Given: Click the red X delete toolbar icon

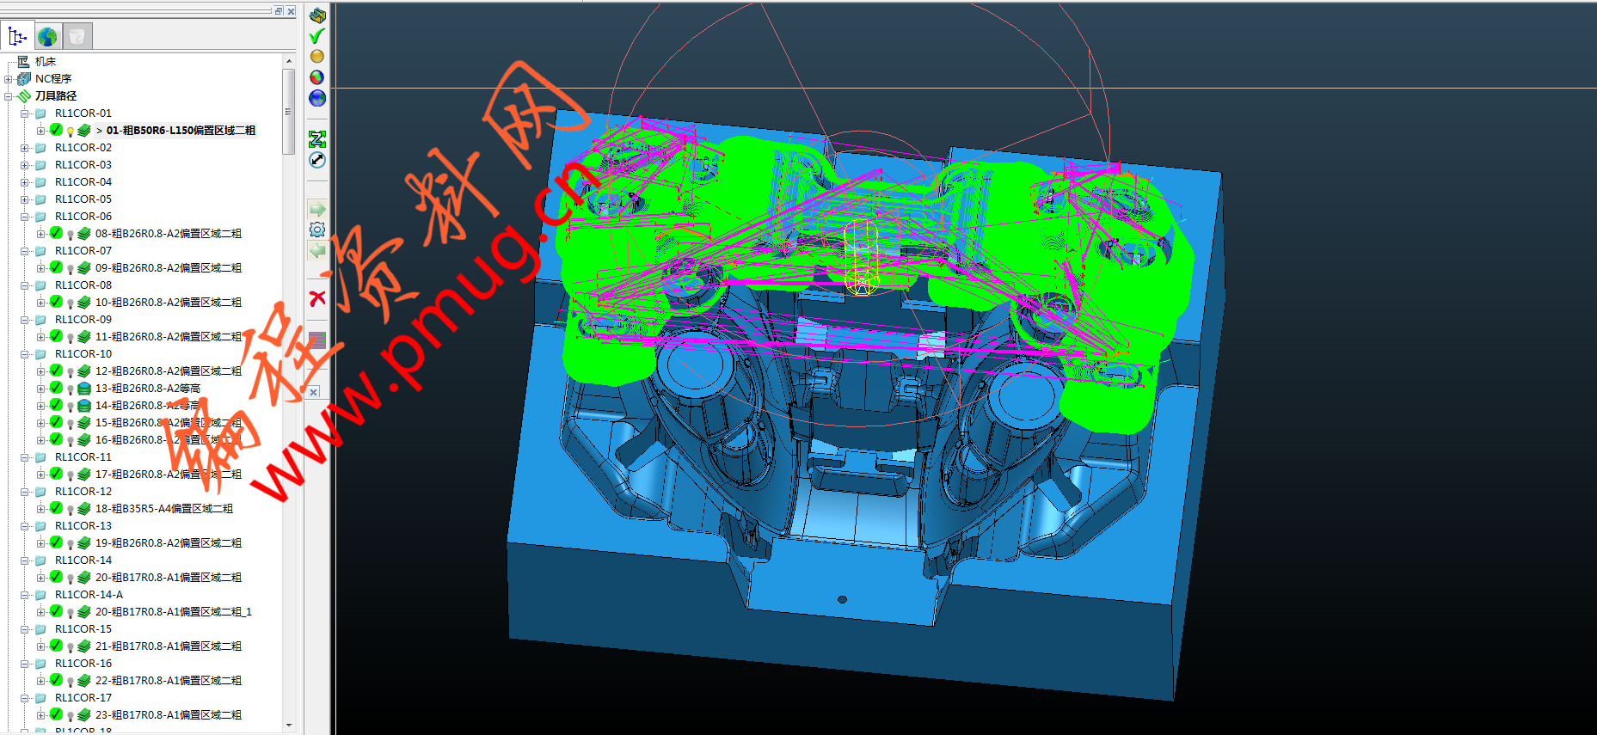Looking at the screenshot, I should coord(317,298).
